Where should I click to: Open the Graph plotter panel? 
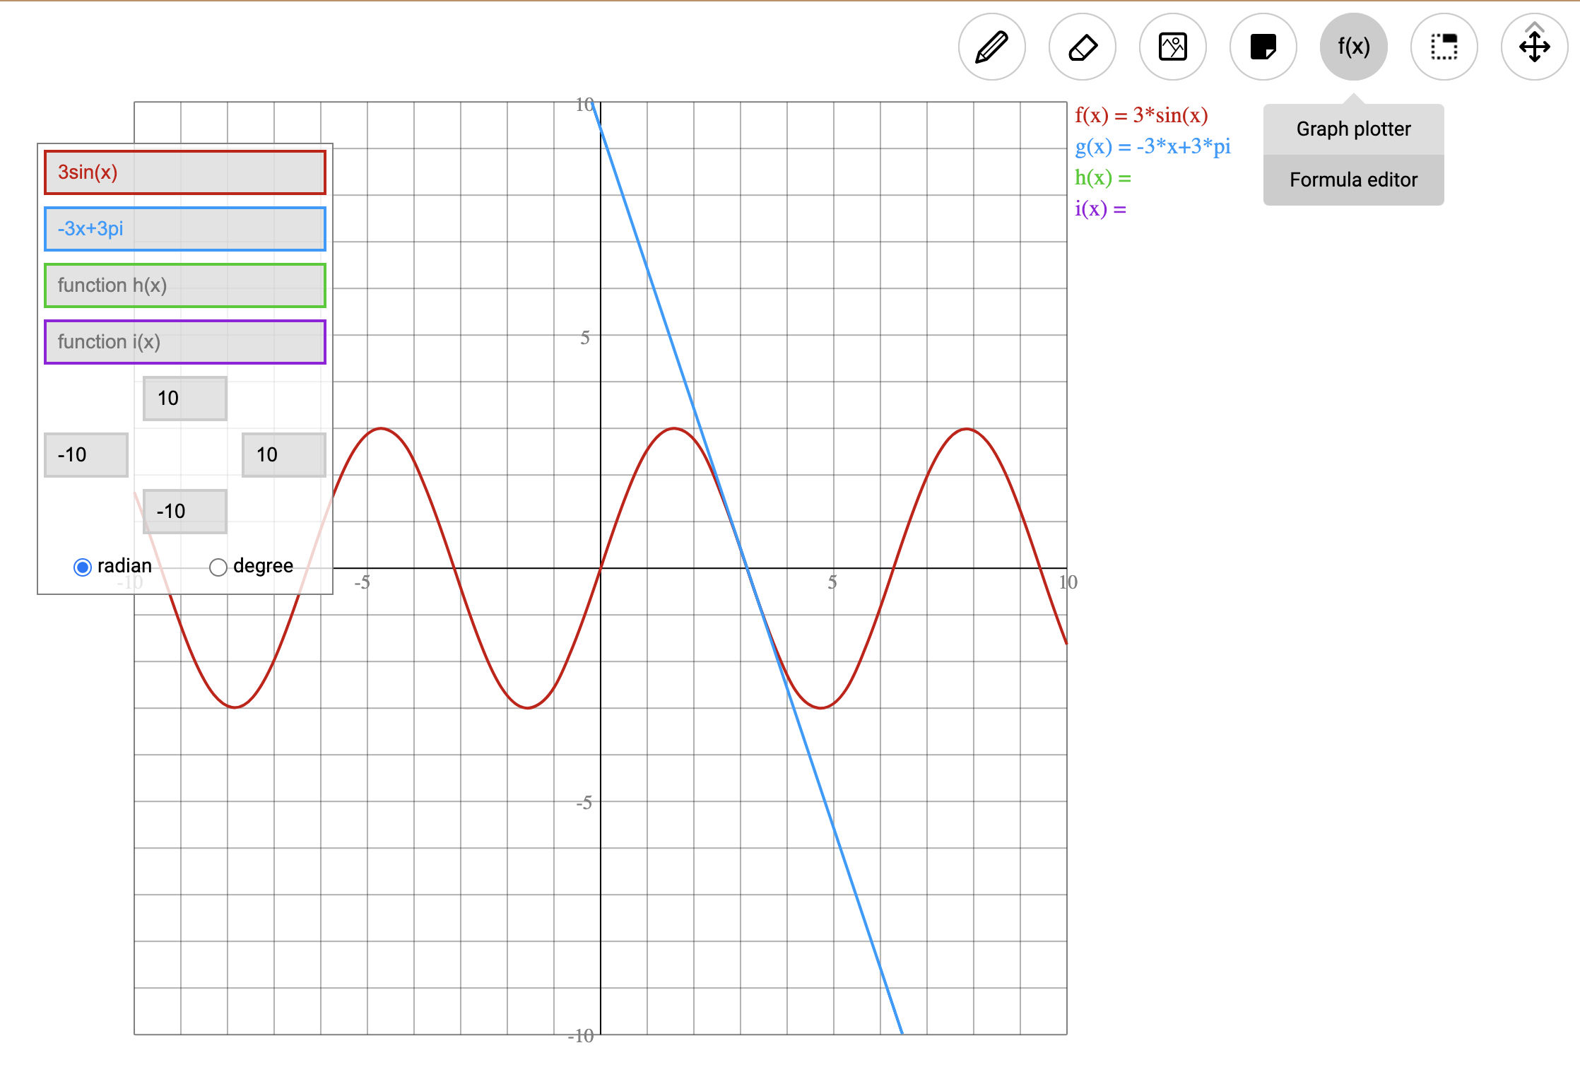tap(1356, 130)
